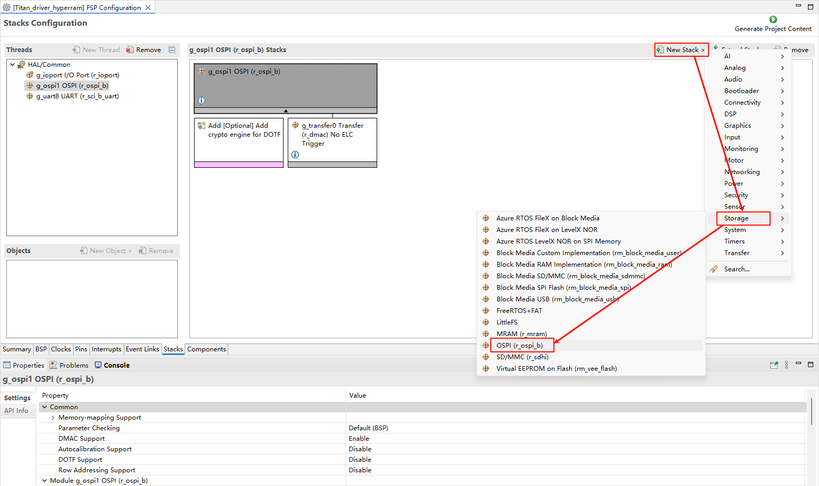Select g_uart8 UART thread item
This screenshot has width=819, height=486.
pos(77,96)
